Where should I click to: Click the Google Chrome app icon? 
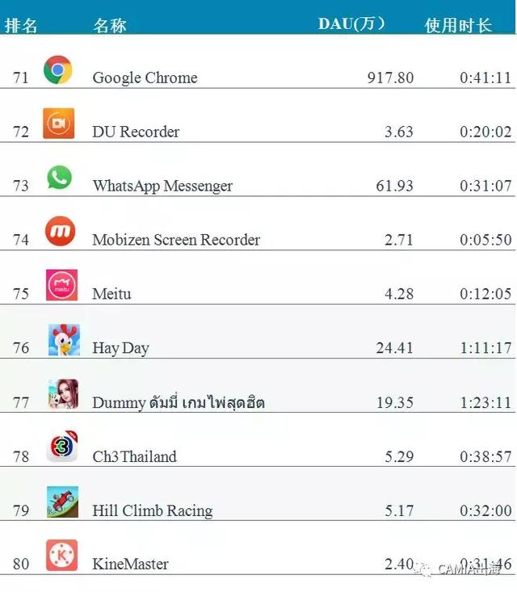point(58,70)
